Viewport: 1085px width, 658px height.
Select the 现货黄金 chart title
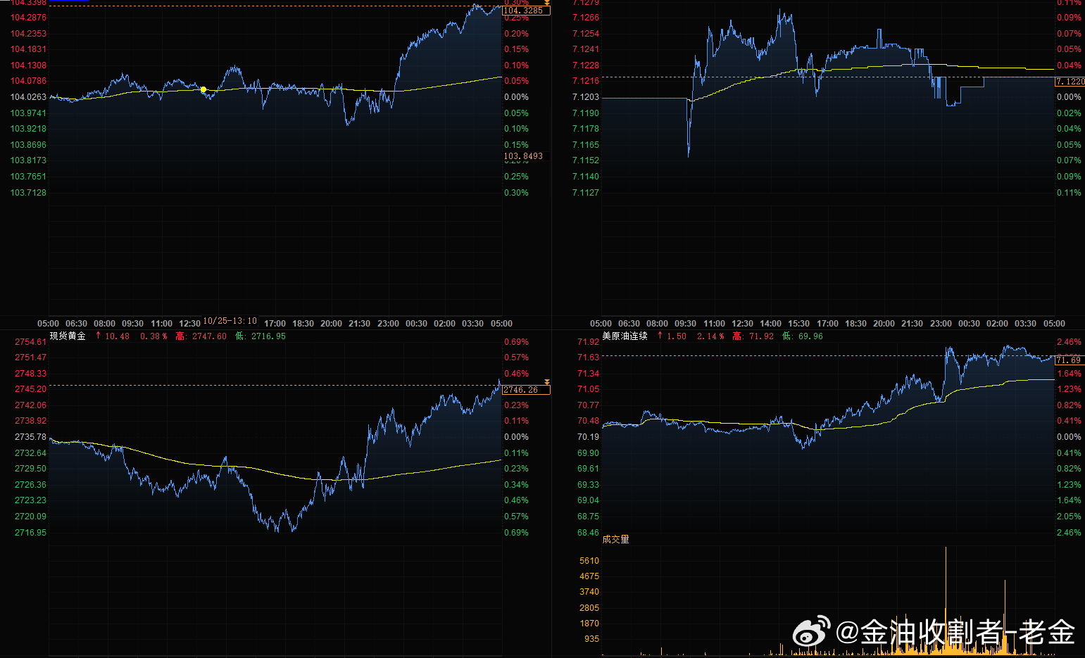pos(68,336)
